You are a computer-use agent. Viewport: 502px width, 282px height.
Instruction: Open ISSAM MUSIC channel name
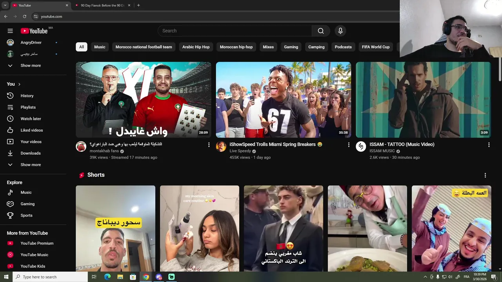tap(382, 151)
